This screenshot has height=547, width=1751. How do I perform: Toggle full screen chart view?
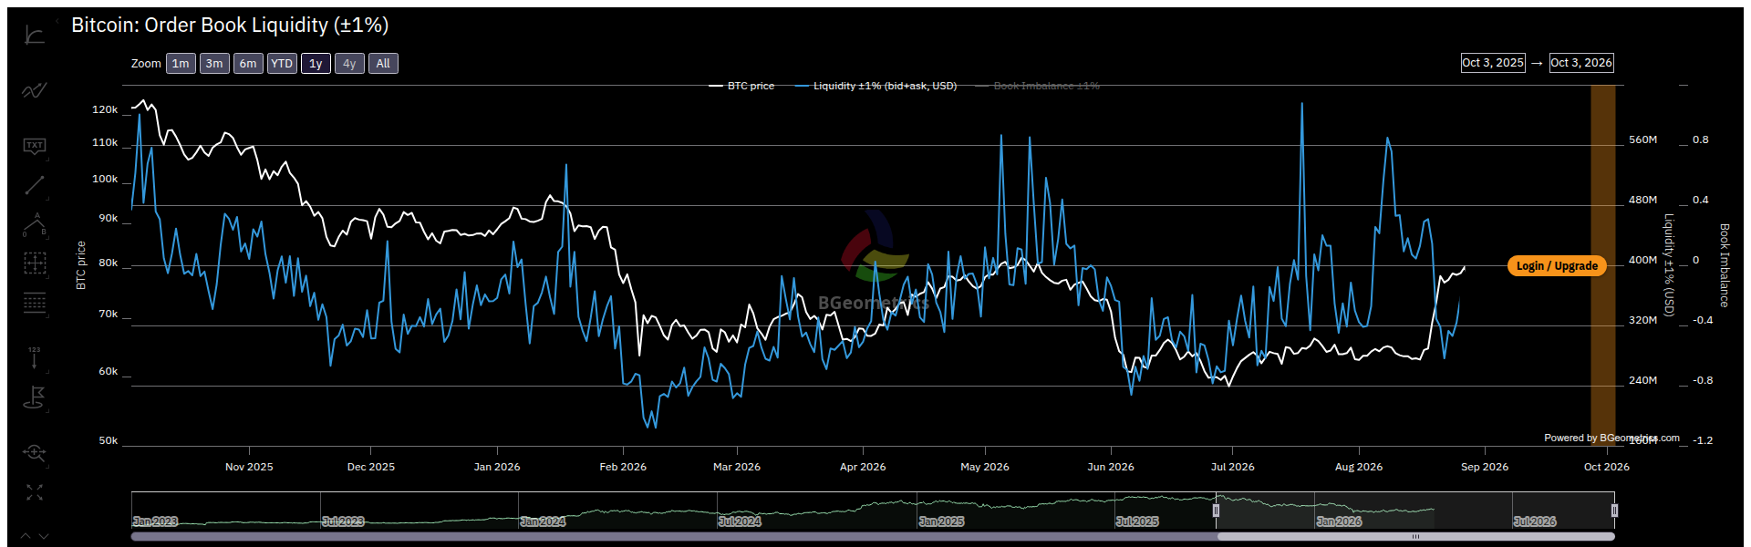pyautogui.click(x=35, y=492)
